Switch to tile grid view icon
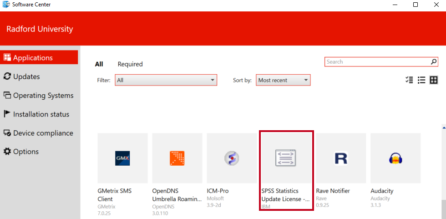The image size is (446, 219). (x=433, y=80)
